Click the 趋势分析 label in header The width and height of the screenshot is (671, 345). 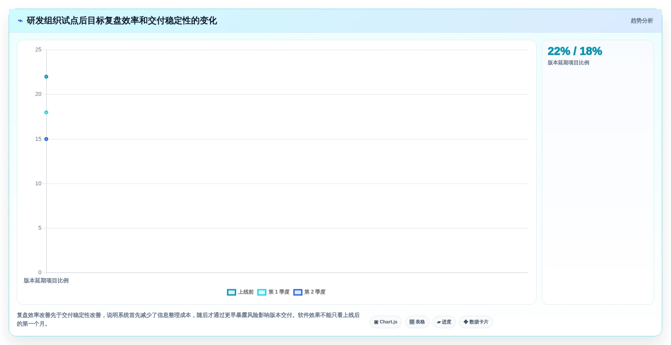[x=642, y=21]
